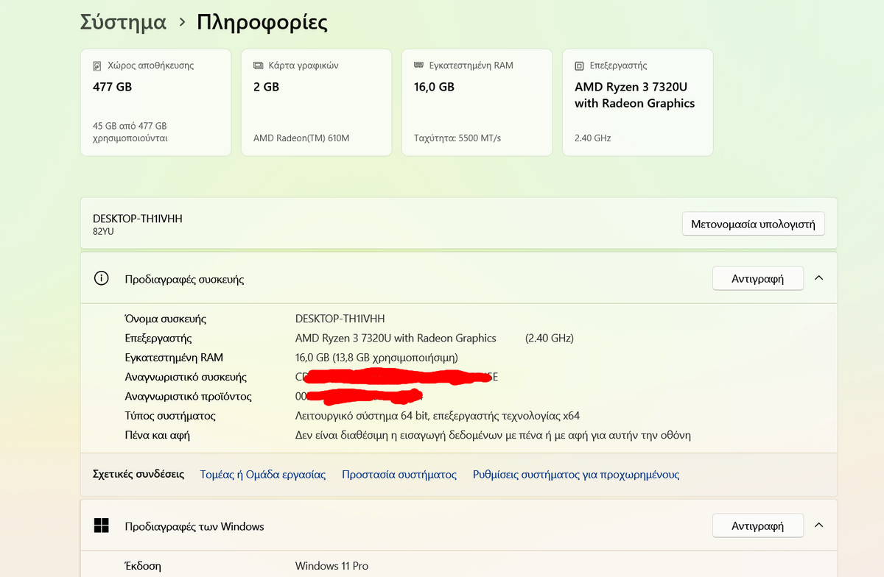The height and width of the screenshot is (577, 884).
Task: Open the Εγκατεστημένη RAM 16,0 GB card
Action: (x=477, y=102)
